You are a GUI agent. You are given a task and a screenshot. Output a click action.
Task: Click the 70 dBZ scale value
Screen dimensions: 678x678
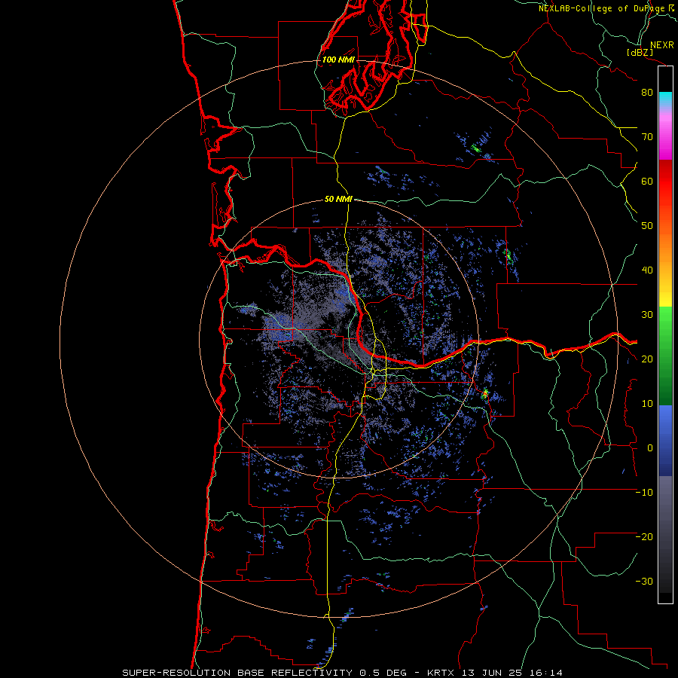click(647, 137)
